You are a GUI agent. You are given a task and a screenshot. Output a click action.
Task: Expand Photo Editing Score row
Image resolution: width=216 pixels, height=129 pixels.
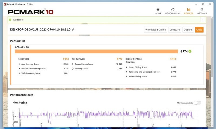(126, 67)
